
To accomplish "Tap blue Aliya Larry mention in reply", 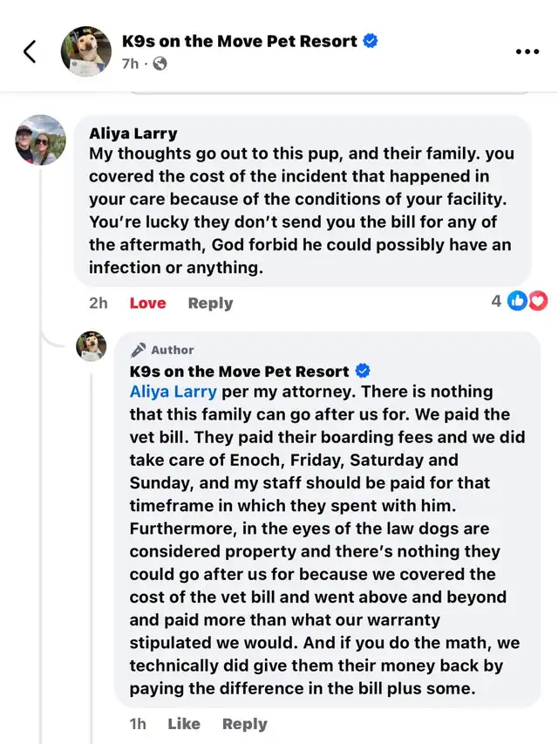I will click(173, 392).
